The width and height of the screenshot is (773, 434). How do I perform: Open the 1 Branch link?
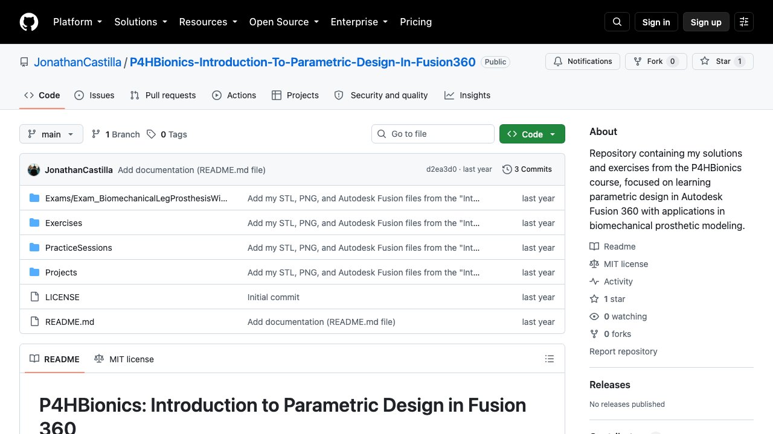click(x=116, y=134)
